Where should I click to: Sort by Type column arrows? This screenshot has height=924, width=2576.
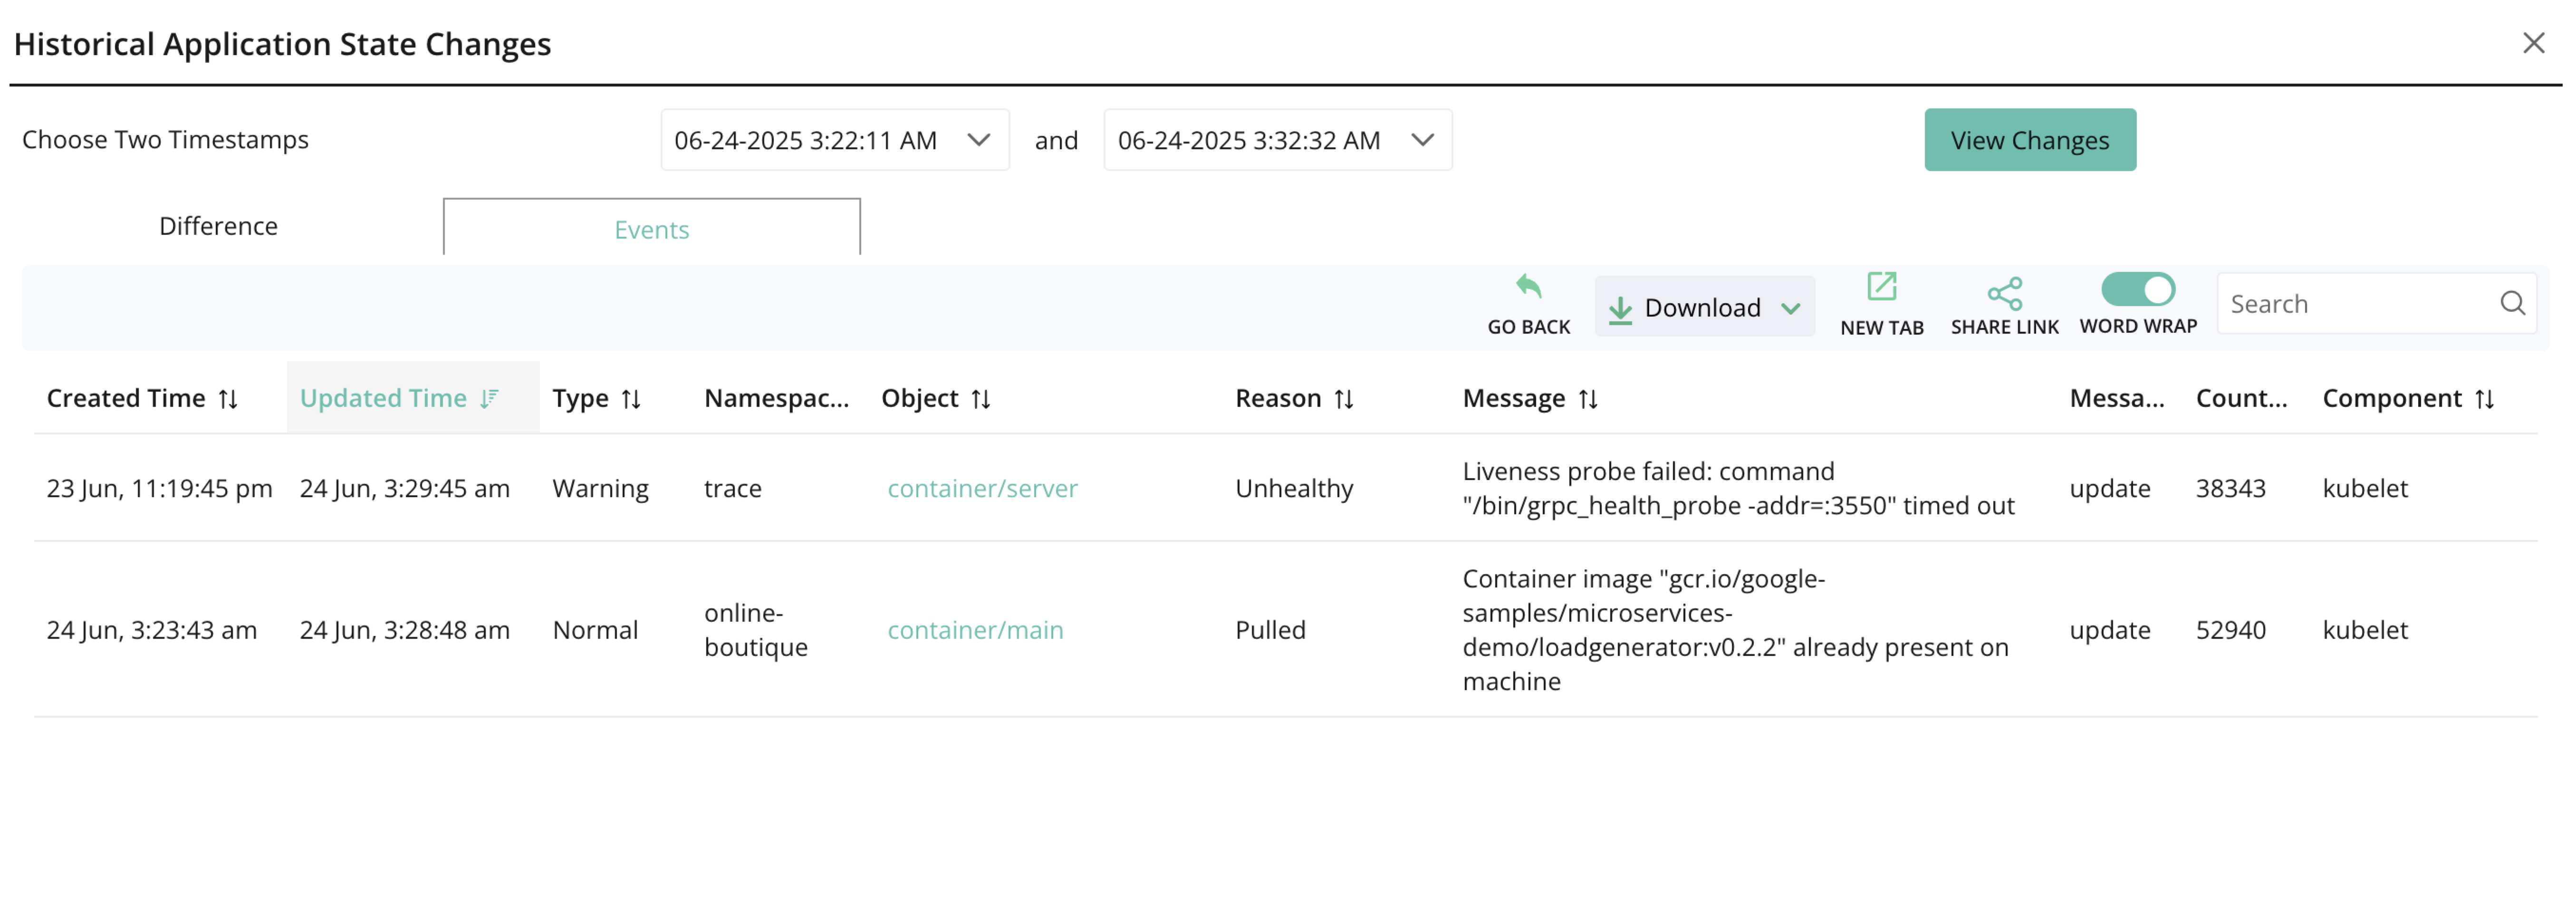tap(631, 399)
